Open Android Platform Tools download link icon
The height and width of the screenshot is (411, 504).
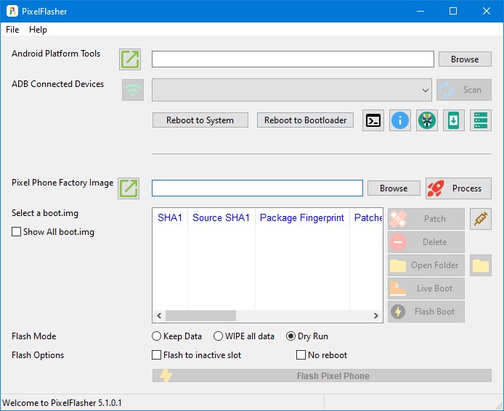pos(130,59)
